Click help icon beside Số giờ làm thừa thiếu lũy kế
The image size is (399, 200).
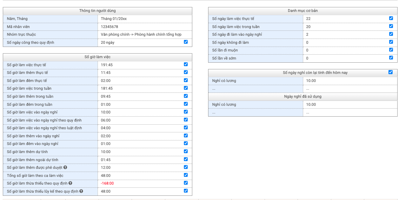[81, 191]
